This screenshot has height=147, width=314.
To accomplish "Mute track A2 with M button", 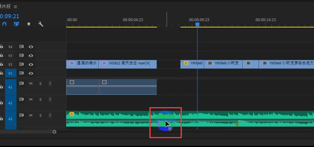I will click(x=31, y=100).
